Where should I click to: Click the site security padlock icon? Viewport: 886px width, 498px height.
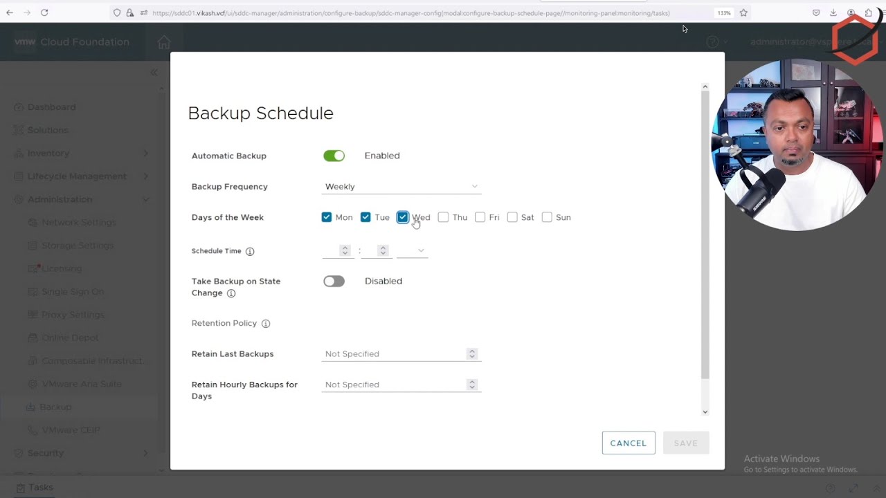(x=129, y=12)
